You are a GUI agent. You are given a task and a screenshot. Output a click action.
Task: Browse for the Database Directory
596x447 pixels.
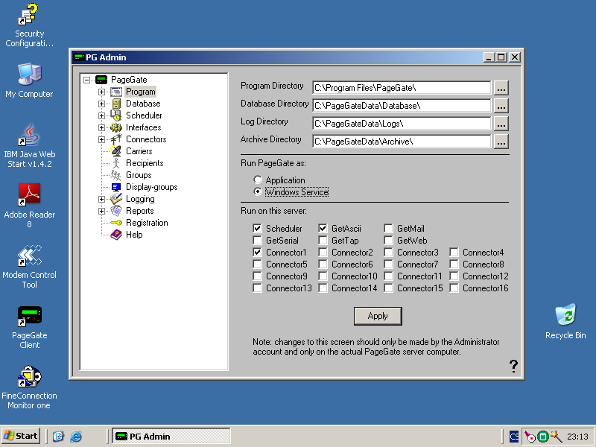pyautogui.click(x=501, y=106)
